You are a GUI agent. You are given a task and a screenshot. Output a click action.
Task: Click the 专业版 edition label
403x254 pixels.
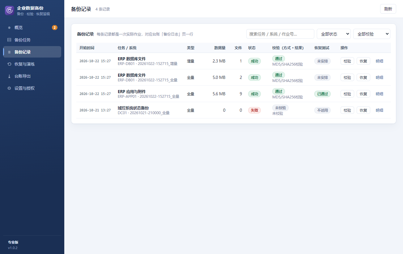click(x=13, y=242)
